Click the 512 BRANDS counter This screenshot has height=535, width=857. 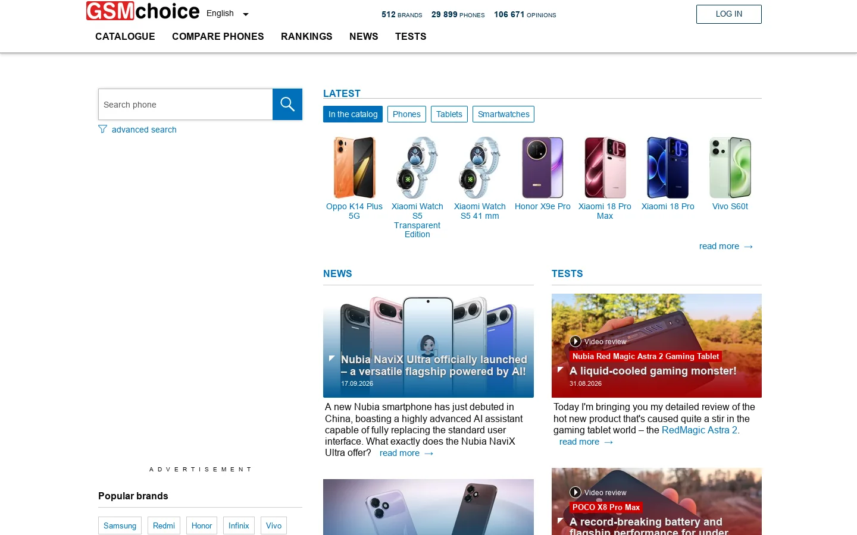(402, 15)
